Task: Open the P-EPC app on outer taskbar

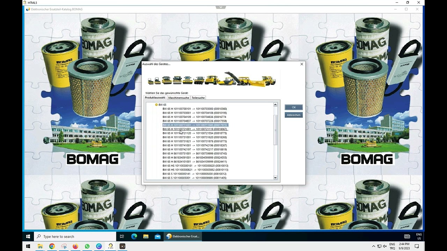Action: pos(111,246)
